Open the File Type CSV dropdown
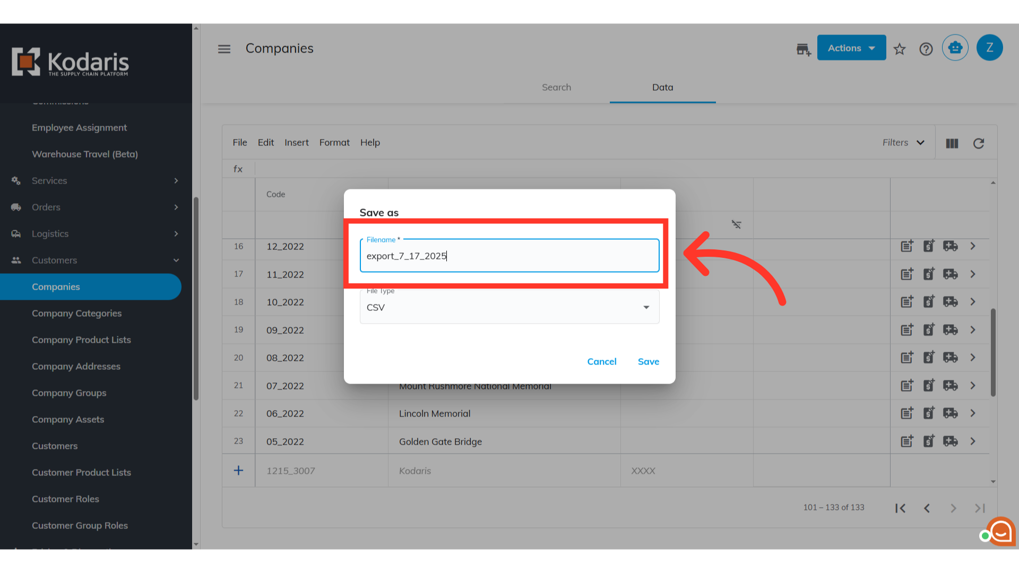Image resolution: width=1019 pixels, height=573 pixels. point(509,307)
